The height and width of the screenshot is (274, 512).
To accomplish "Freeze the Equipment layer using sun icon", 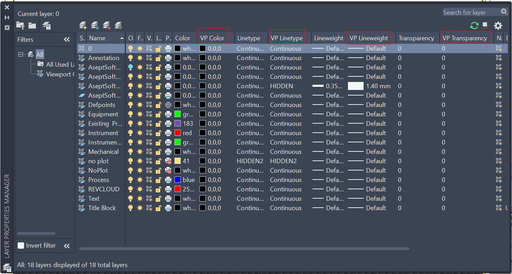I will tap(140, 114).
